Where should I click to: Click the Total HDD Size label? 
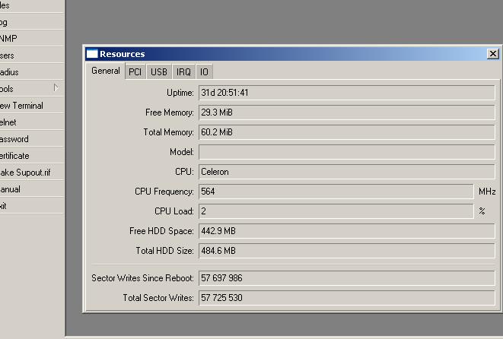[165, 251]
